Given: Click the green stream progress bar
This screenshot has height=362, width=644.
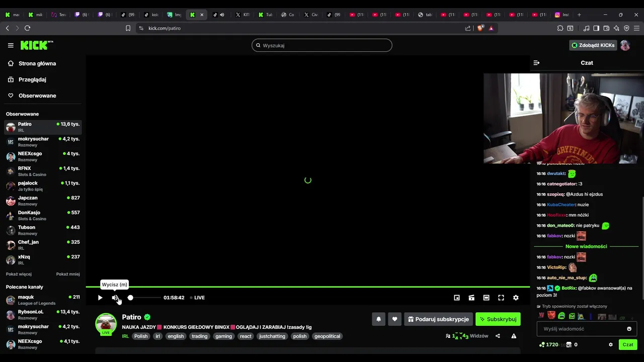Looking at the screenshot, I should [x=307, y=287].
